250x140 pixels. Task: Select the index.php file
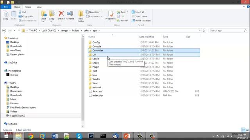(x=98, y=95)
